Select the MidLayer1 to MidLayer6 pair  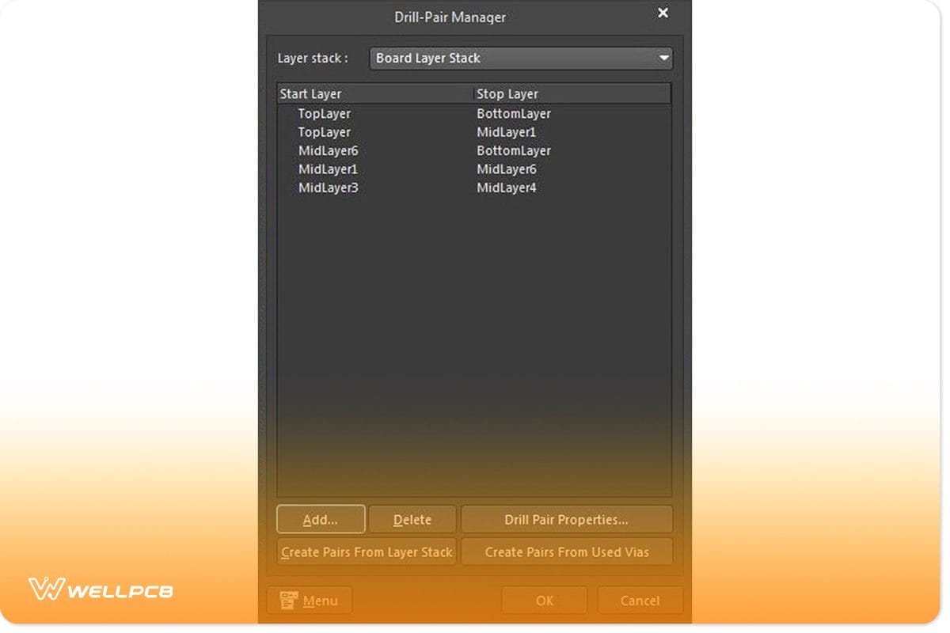[x=396, y=169]
